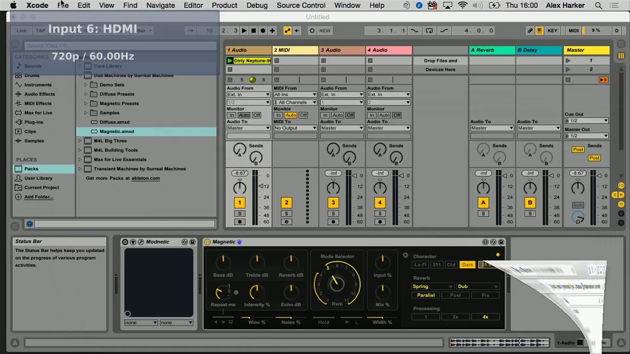This screenshot has width=630, height=354.
Task: Click the Arrangement Record button
Action: pos(263,30)
